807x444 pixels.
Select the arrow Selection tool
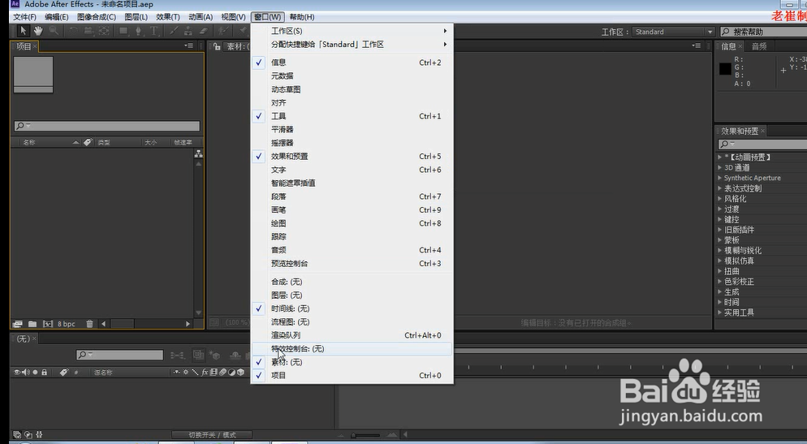pyautogui.click(x=24, y=31)
